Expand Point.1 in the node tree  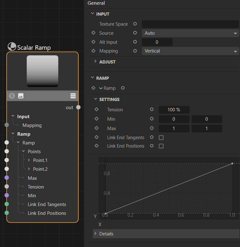pos(29,160)
